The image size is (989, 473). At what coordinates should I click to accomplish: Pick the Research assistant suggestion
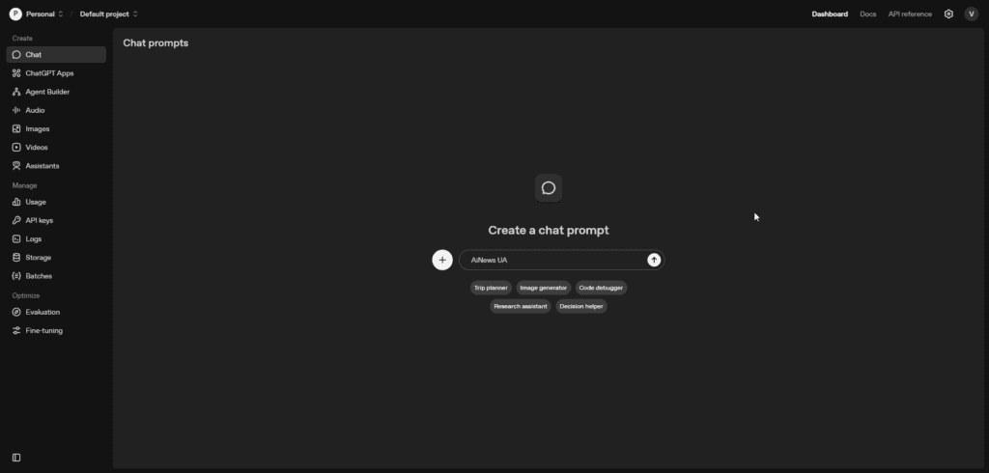(521, 306)
